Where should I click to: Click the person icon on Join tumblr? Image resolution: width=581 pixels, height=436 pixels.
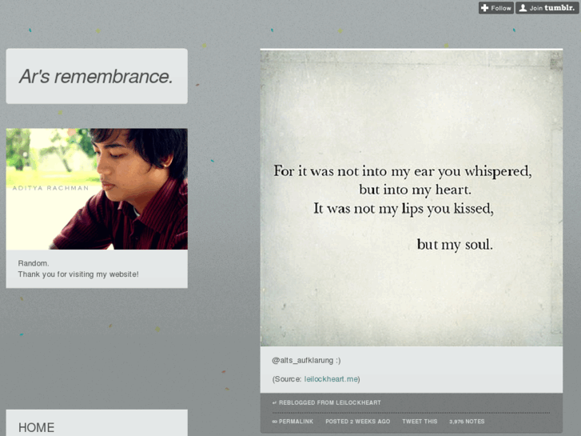tap(523, 8)
